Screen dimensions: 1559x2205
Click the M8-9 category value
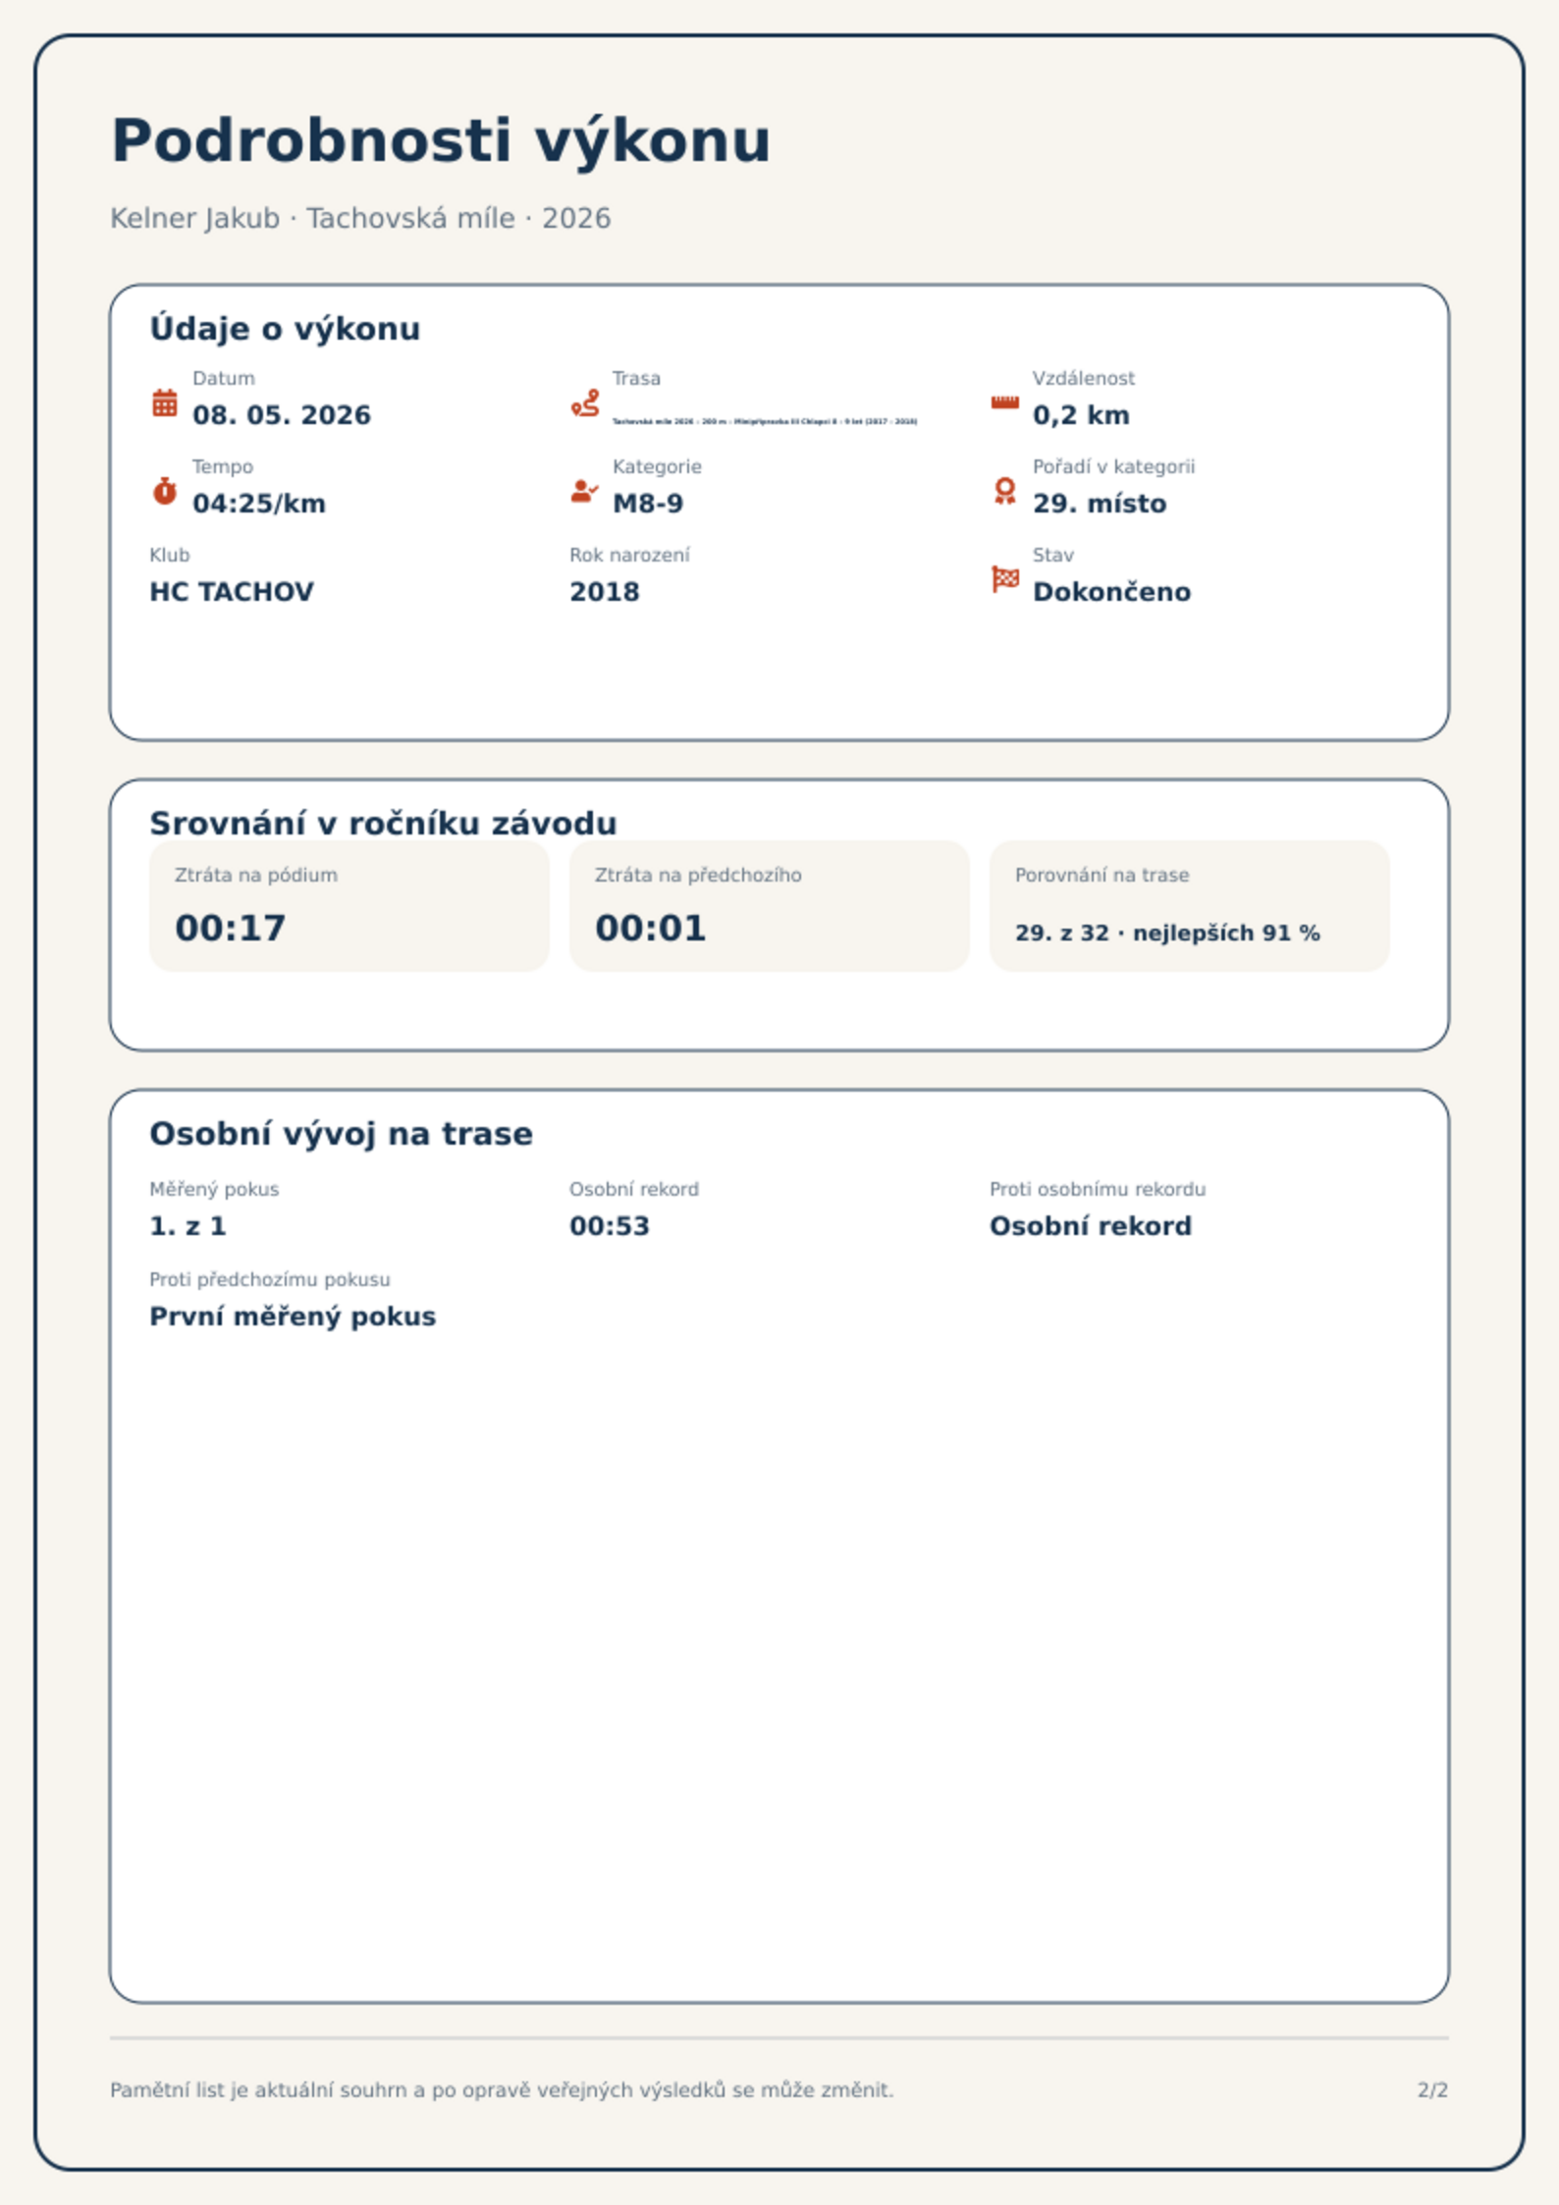tap(648, 504)
